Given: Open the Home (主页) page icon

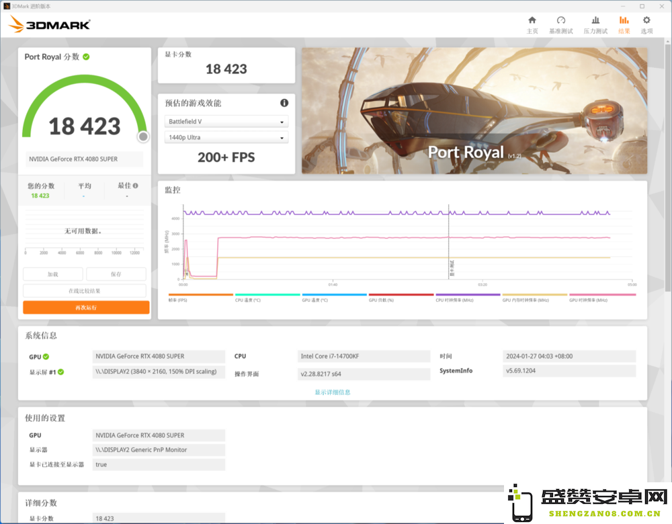Looking at the screenshot, I should pyautogui.click(x=532, y=20).
